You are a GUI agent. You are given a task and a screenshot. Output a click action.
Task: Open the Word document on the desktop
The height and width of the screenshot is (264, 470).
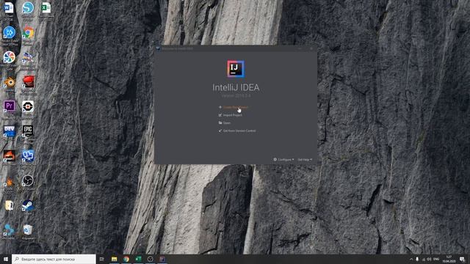click(9, 7)
